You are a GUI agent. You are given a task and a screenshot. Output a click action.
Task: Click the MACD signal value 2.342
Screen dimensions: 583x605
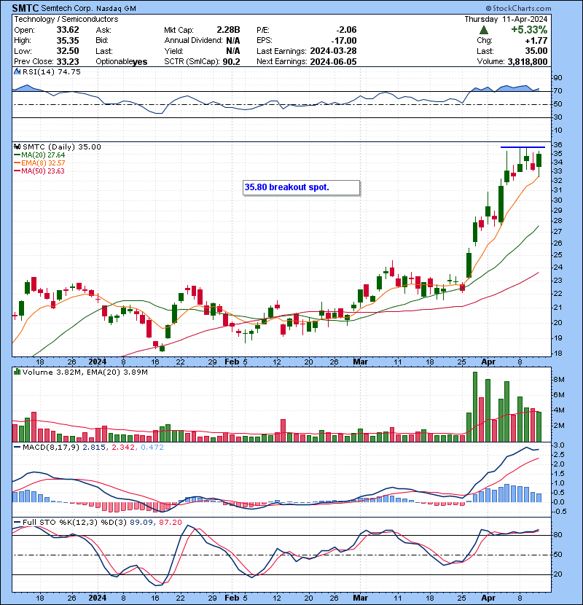[x=123, y=448]
